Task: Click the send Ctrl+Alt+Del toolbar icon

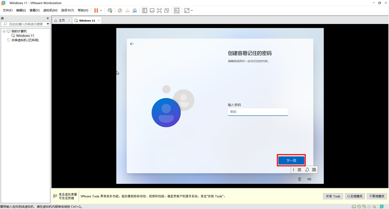Action: click(x=110, y=10)
